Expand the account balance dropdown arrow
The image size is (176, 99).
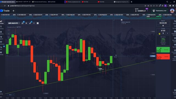(x=147, y=11)
